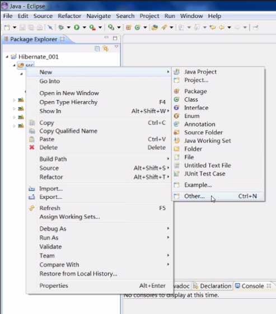The width and height of the screenshot is (276, 314).
Task: Choose Source Folder in New submenu
Action: tap(218, 132)
